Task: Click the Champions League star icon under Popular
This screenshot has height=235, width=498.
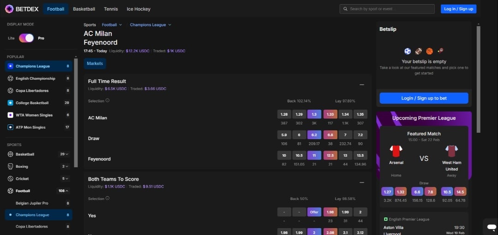Action: point(10,66)
